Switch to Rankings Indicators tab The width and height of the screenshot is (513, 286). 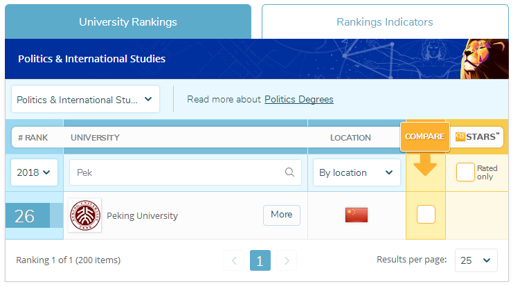(x=384, y=22)
